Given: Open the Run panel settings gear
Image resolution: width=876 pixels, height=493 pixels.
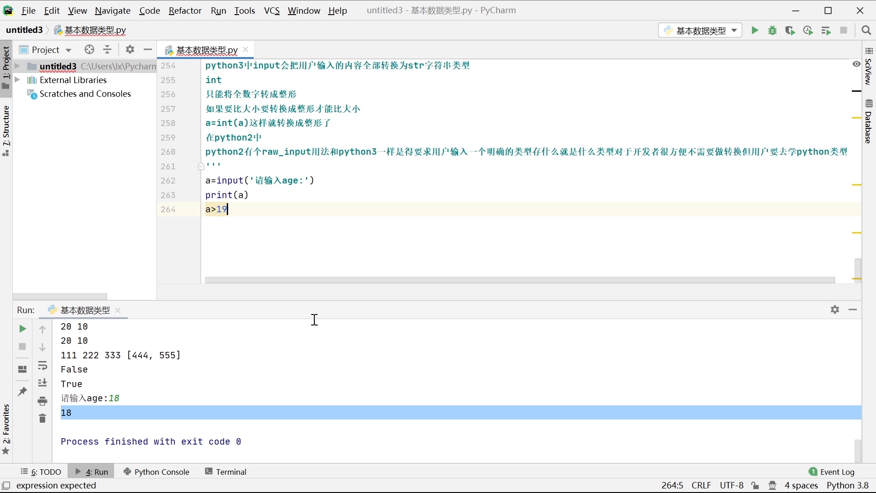Looking at the screenshot, I should pyautogui.click(x=835, y=309).
